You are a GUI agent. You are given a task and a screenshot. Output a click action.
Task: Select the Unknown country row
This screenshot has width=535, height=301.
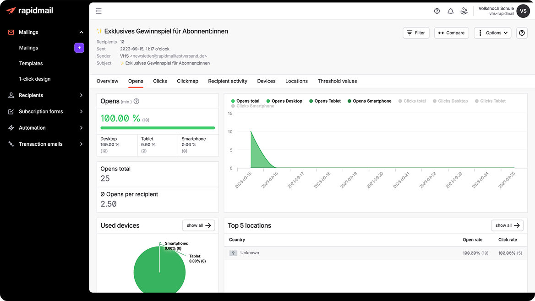click(x=375, y=253)
